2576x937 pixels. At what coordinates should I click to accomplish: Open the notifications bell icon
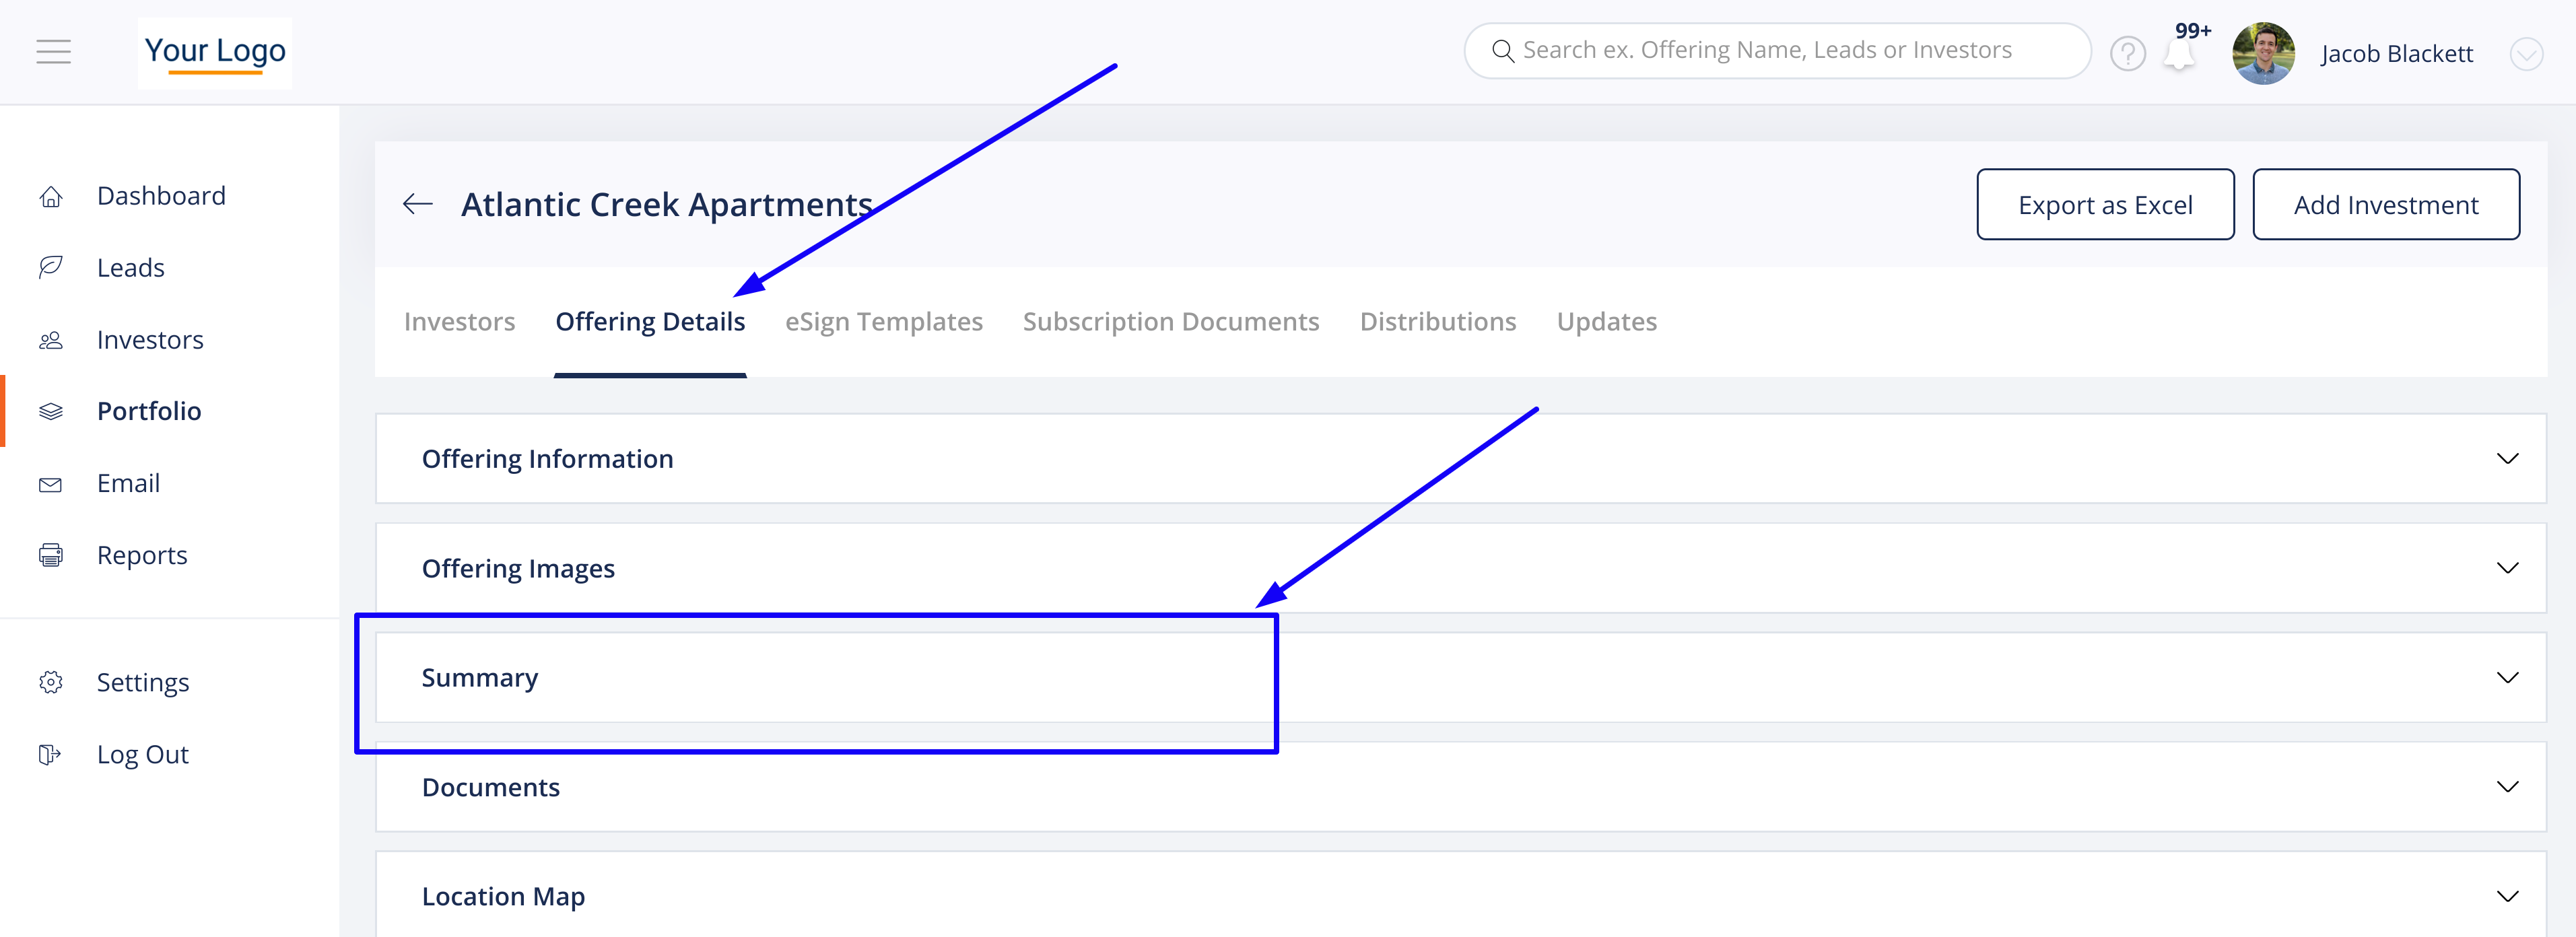pyautogui.click(x=2178, y=56)
